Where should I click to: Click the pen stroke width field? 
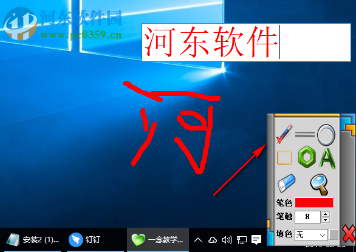[307, 217]
